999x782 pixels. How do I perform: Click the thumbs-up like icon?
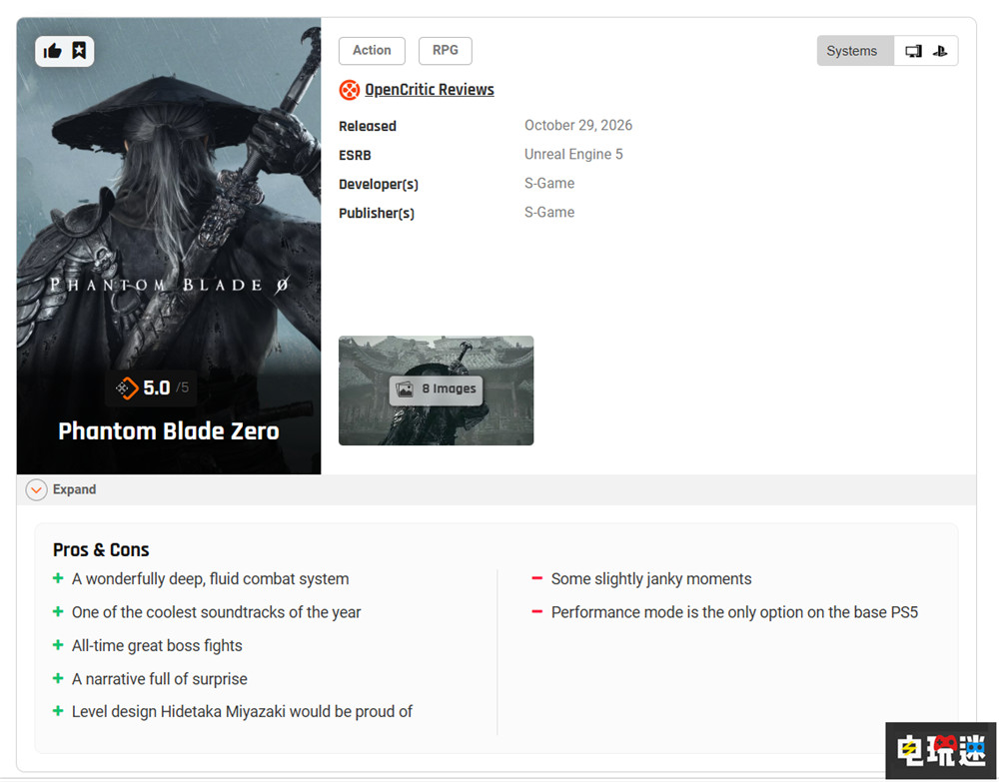(x=52, y=51)
